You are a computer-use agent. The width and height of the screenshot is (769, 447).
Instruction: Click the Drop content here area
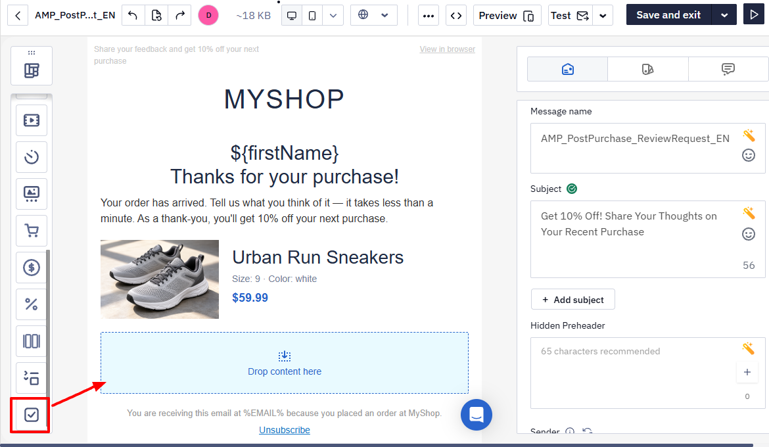coord(285,363)
